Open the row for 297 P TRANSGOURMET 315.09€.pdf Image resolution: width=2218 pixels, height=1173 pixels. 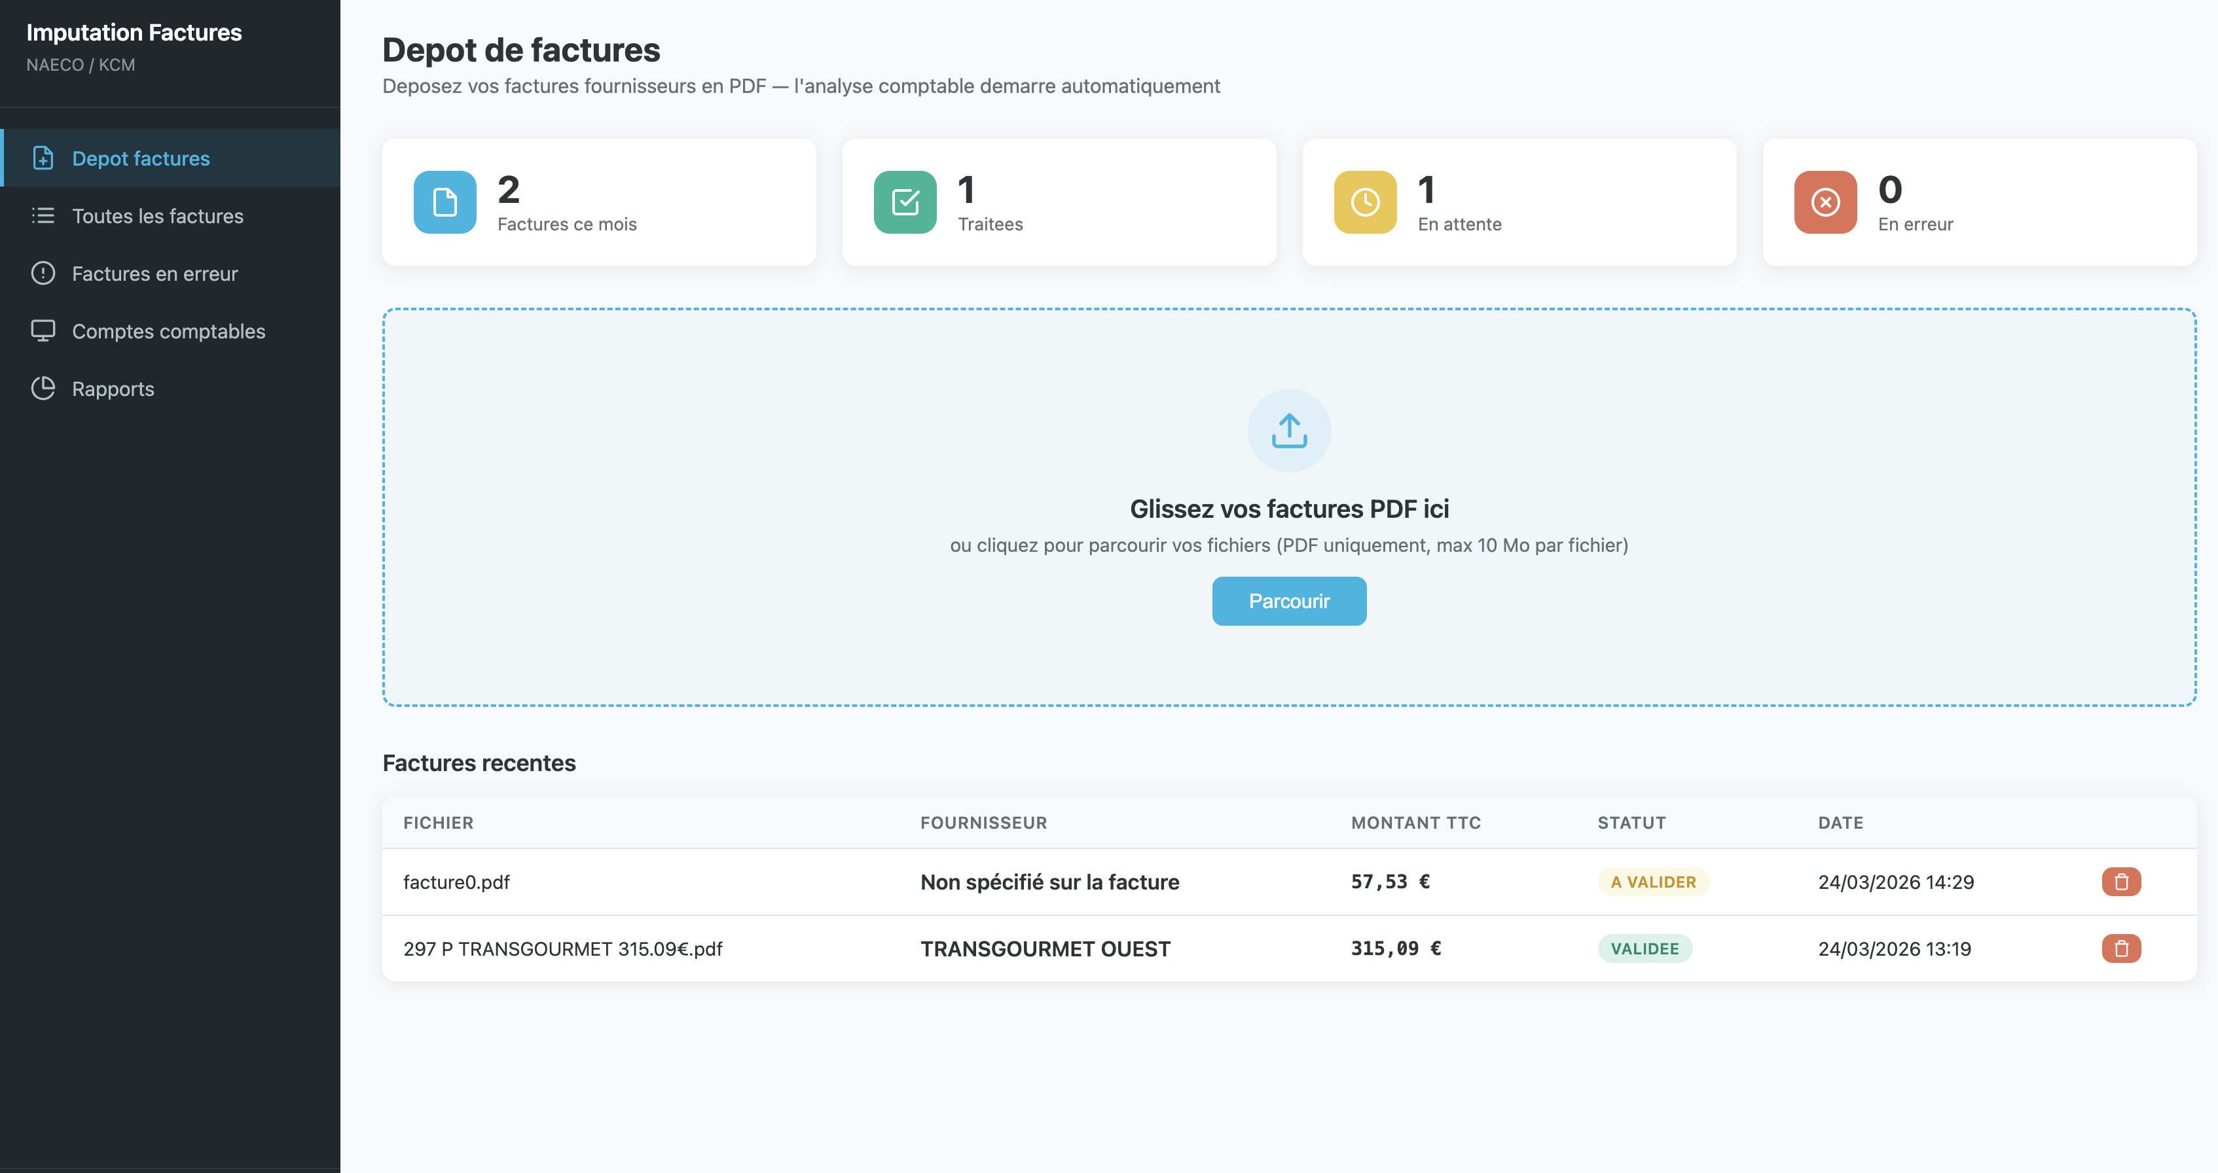[x=564, y=948]
